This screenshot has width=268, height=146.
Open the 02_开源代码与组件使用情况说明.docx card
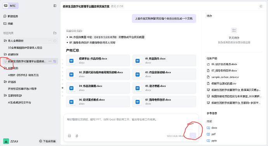(98, 74)
